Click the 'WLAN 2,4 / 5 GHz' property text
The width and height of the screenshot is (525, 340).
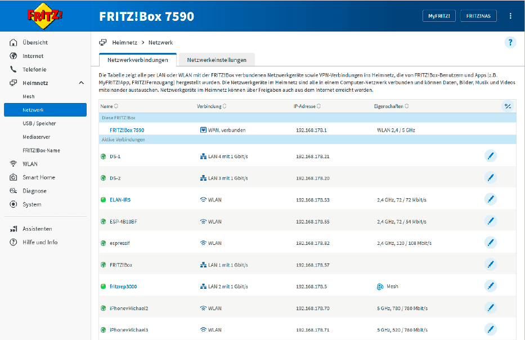coord(396,130)
